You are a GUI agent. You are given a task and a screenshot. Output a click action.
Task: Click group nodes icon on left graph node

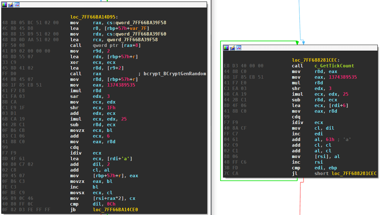pos(17,5)
